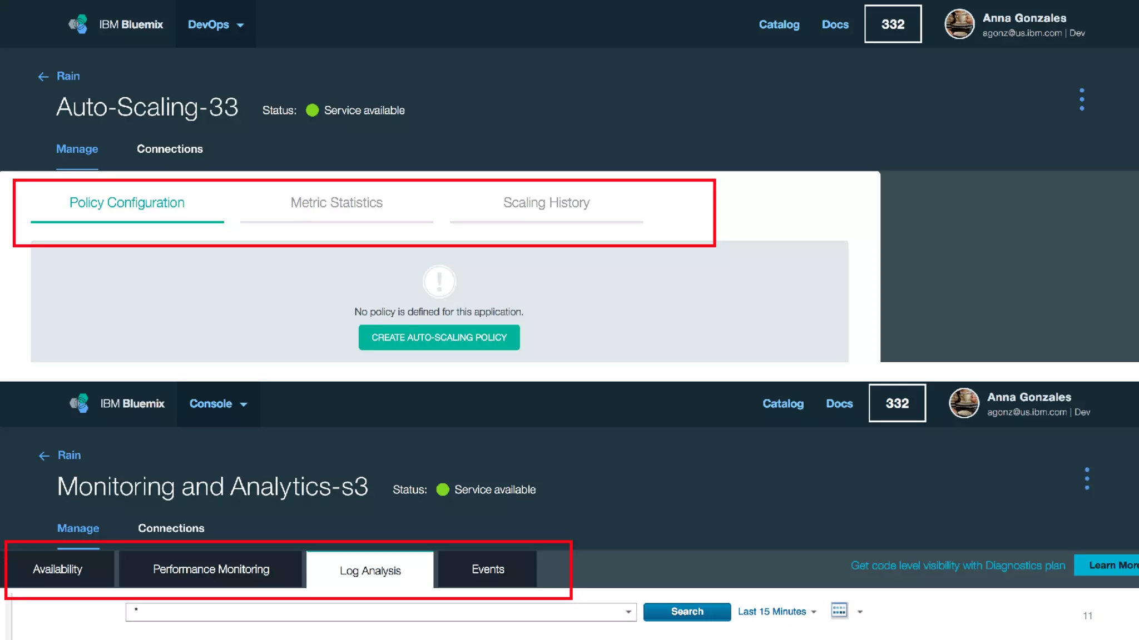Open the vertical dots menu beside Monitoring and Analytics-s3

point(1086,478)
